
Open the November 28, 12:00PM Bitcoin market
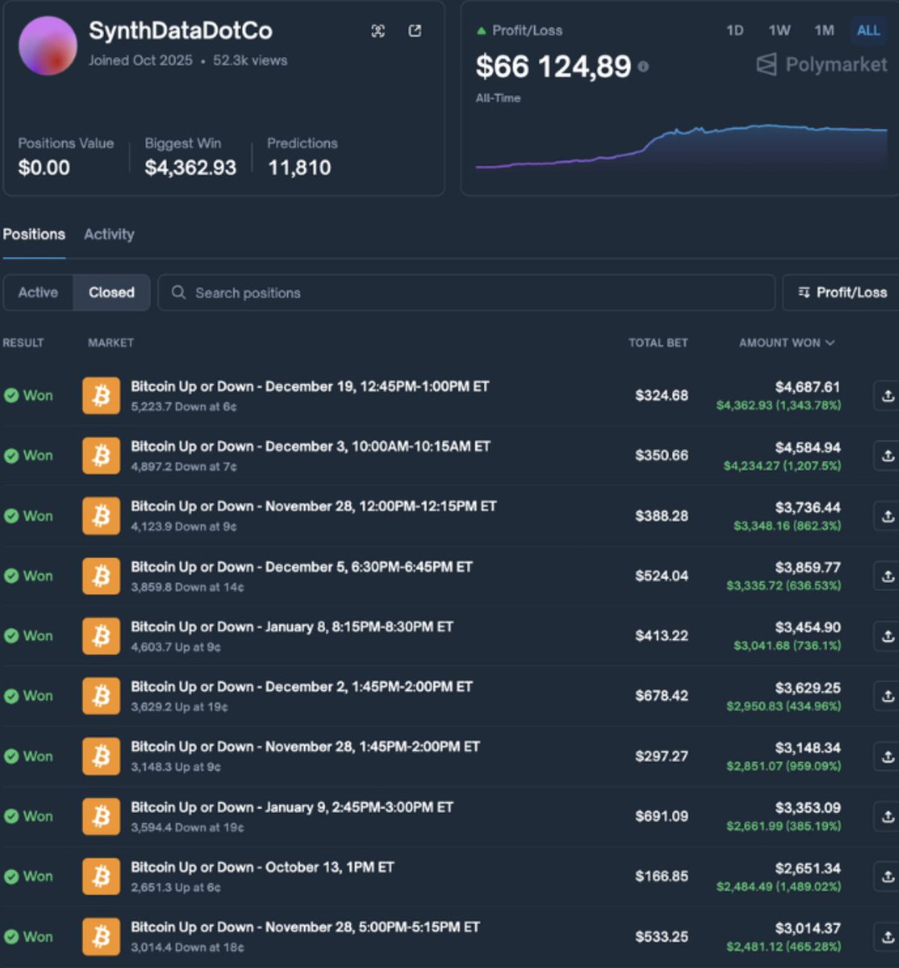pos(314,506)
